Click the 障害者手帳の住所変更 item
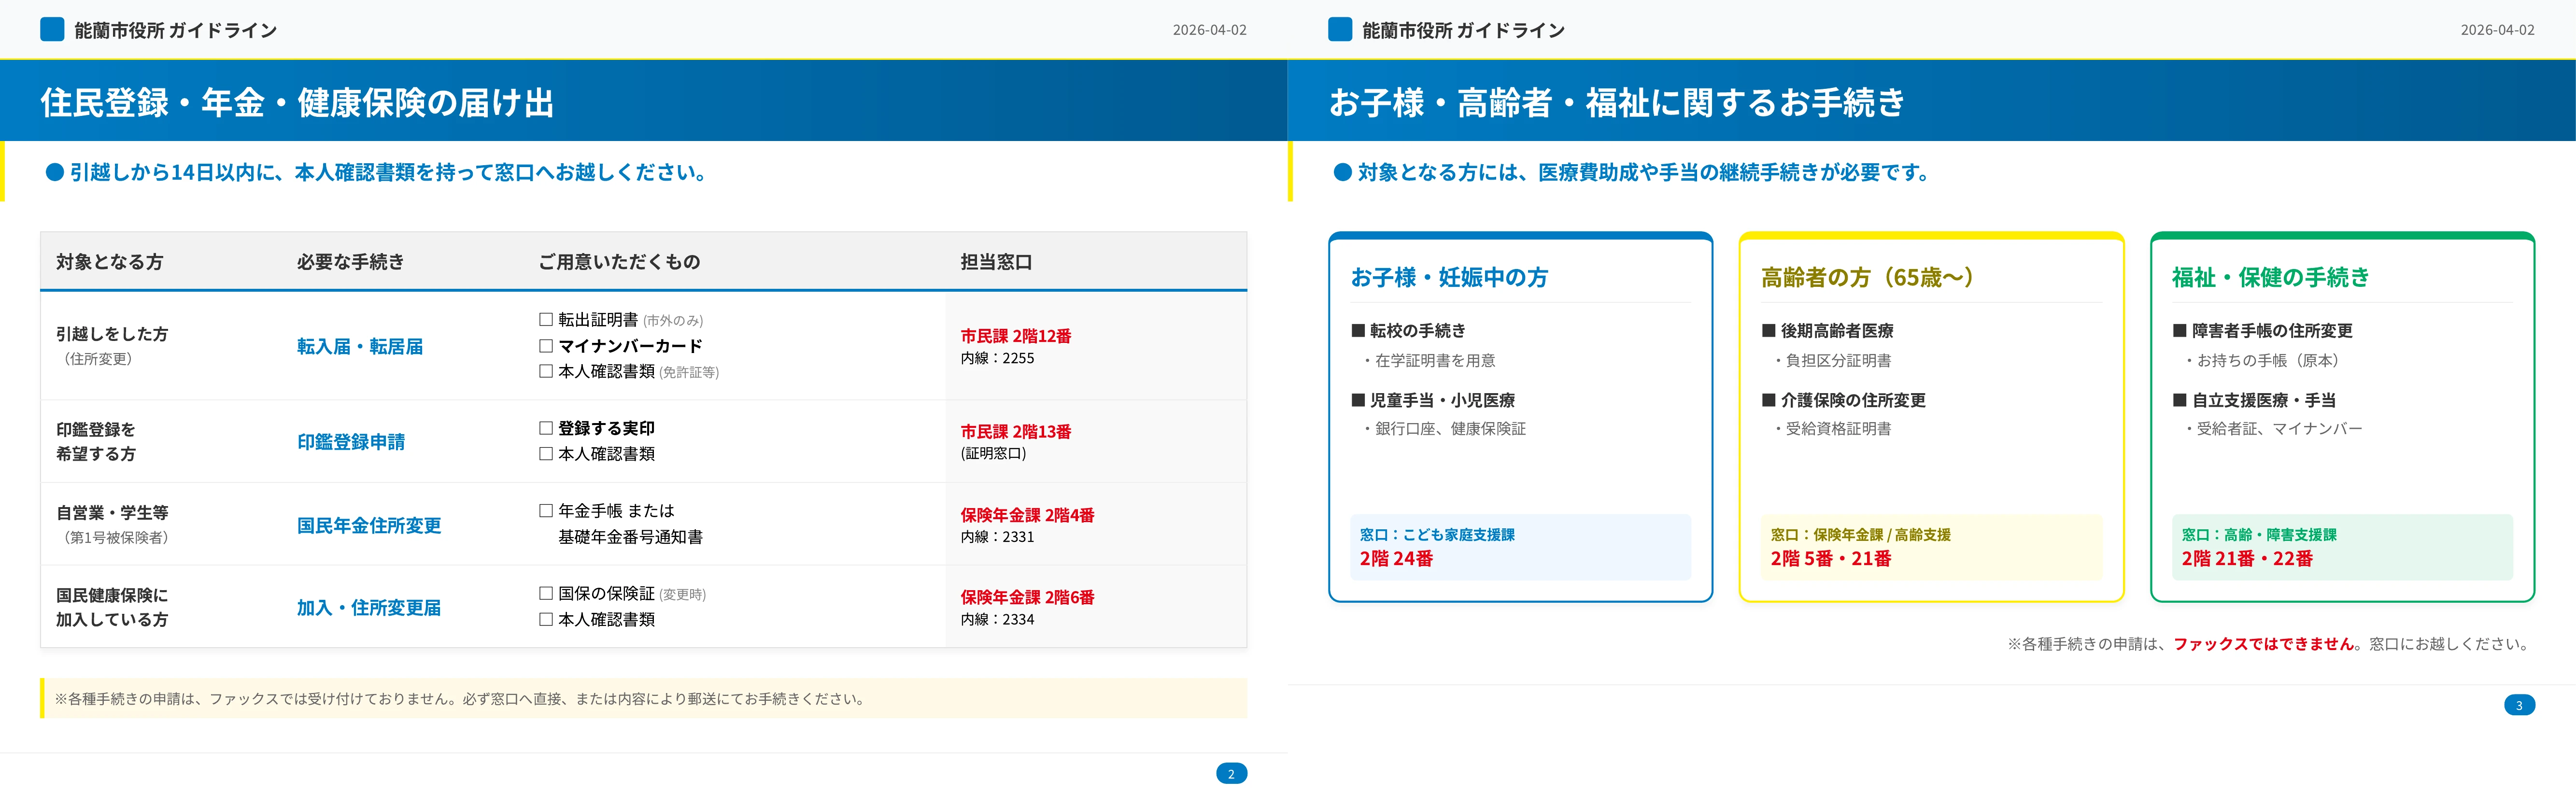Viewport: 2576px width, 793px height. click(2262, 331)
